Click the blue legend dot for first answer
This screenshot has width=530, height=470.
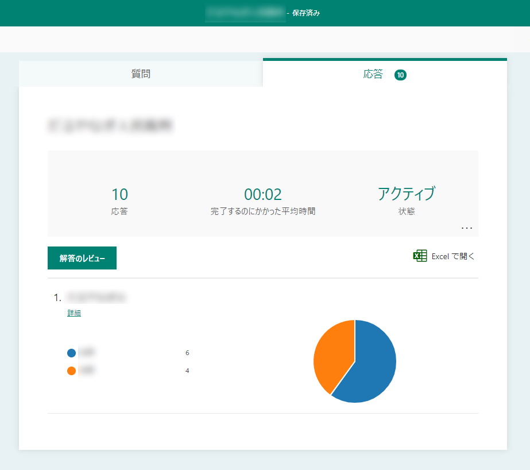71,352
